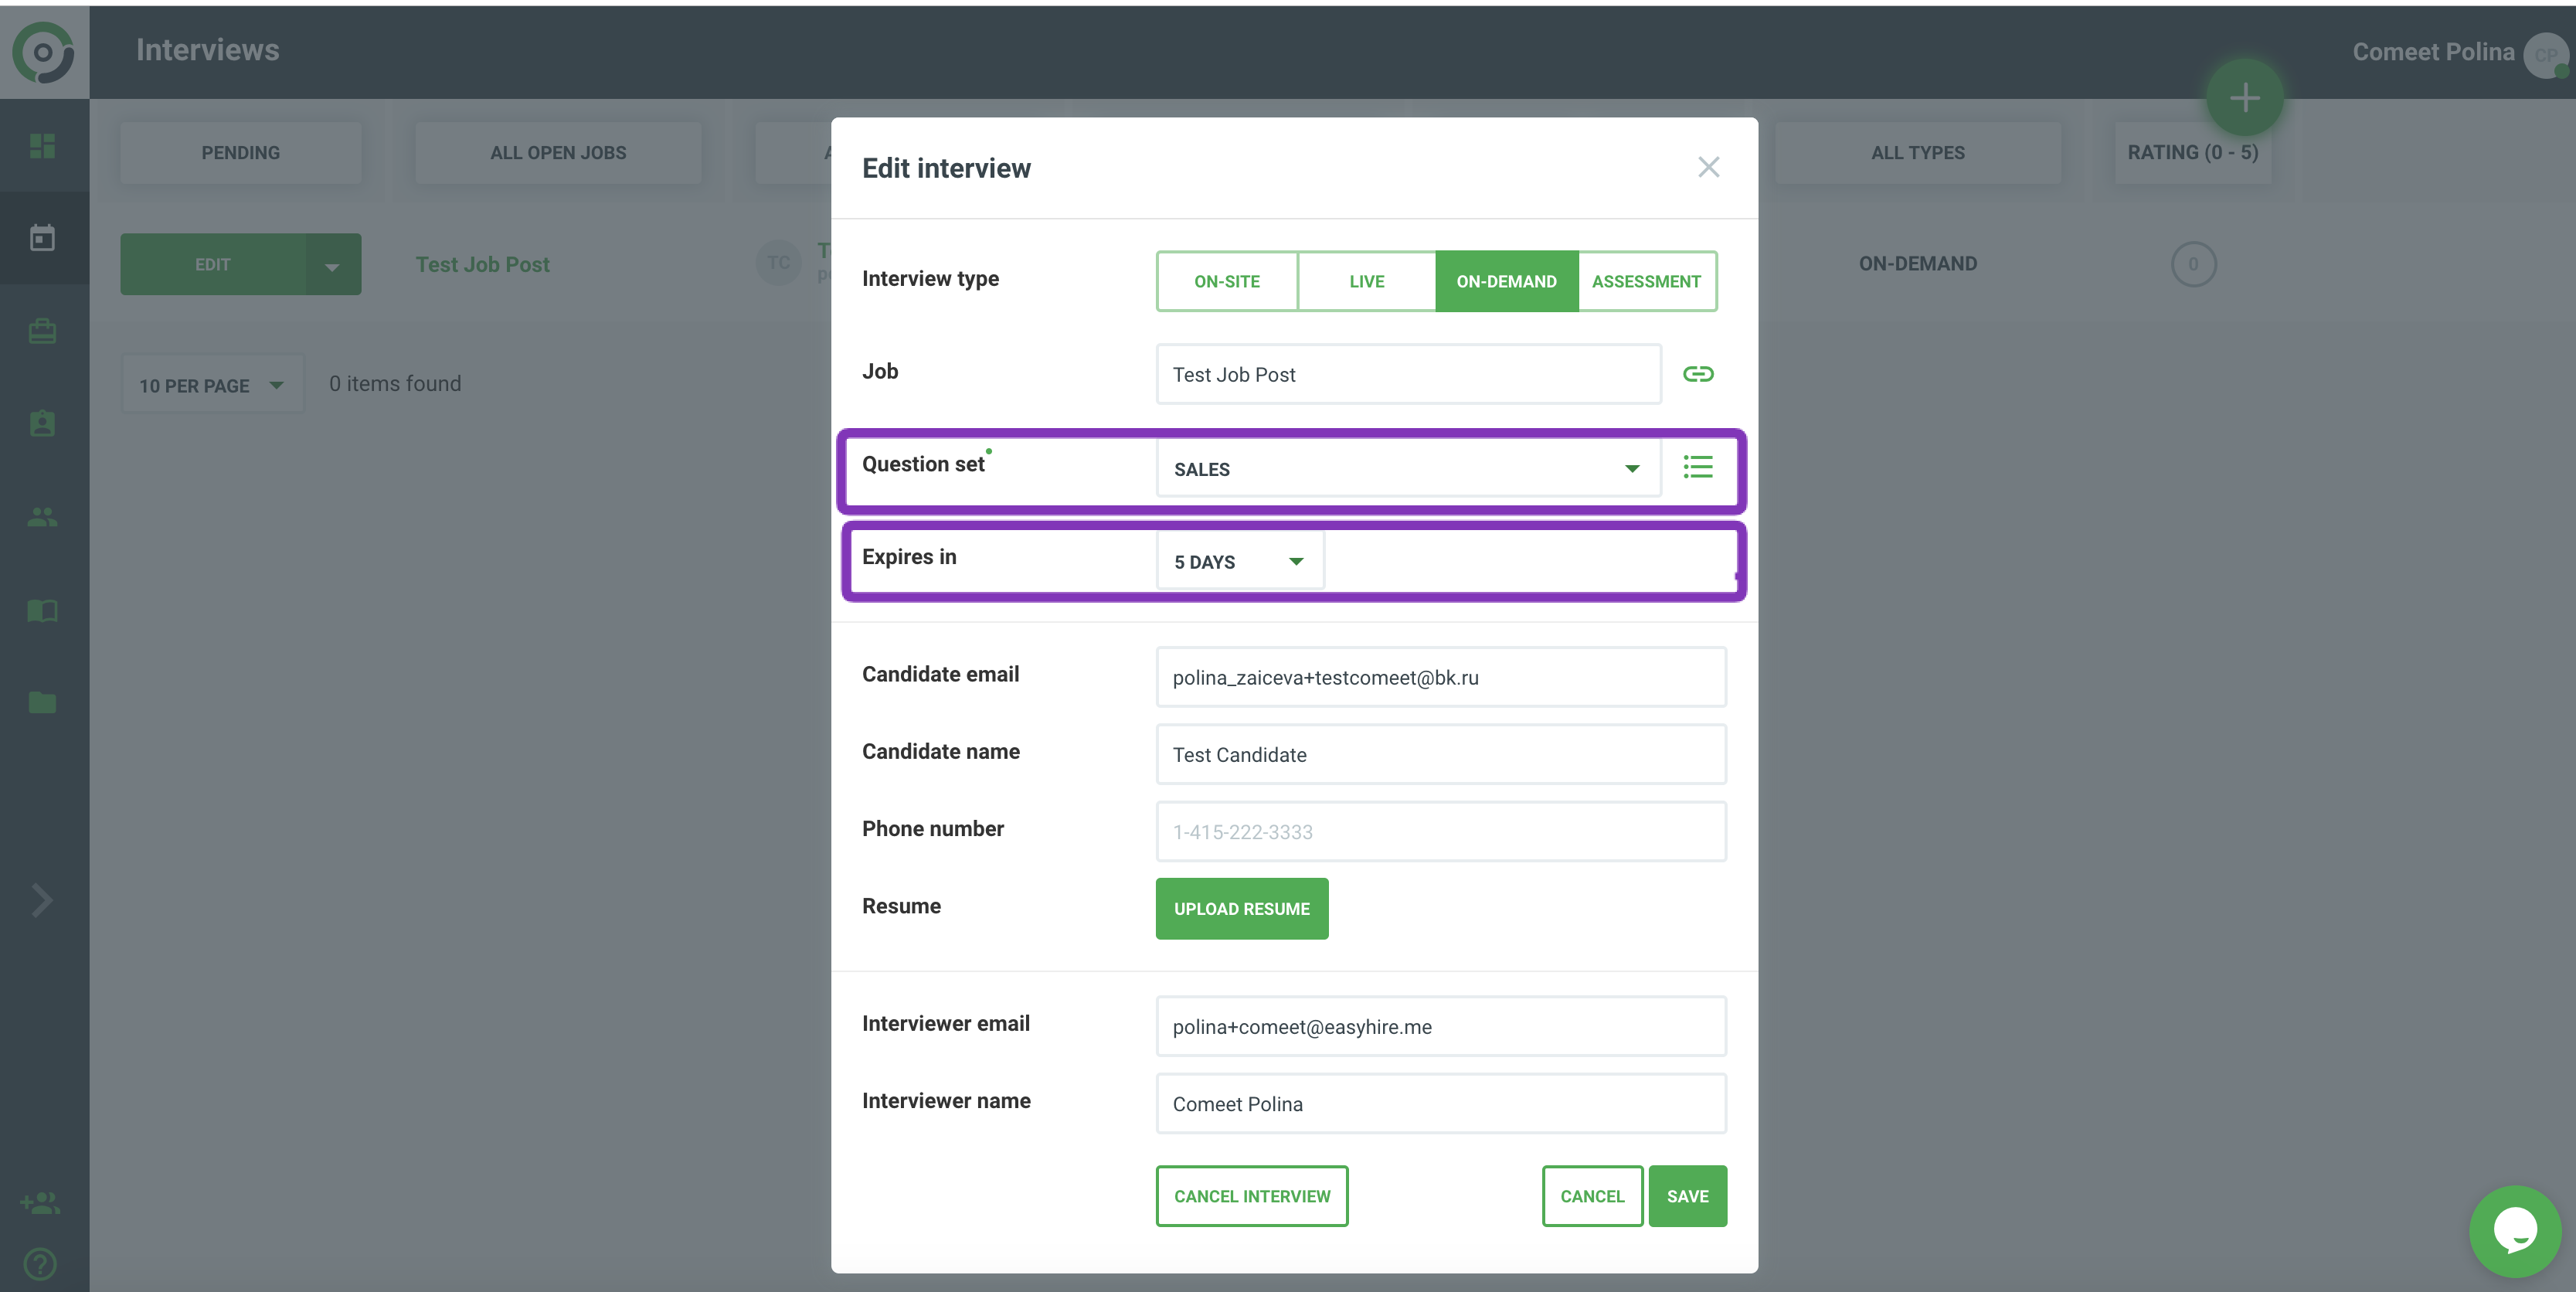Image resolution: width=2576 pixels, height=1292 pixels.
Task: Open the Question set SALES dropdown
Action: [1406, 469]
